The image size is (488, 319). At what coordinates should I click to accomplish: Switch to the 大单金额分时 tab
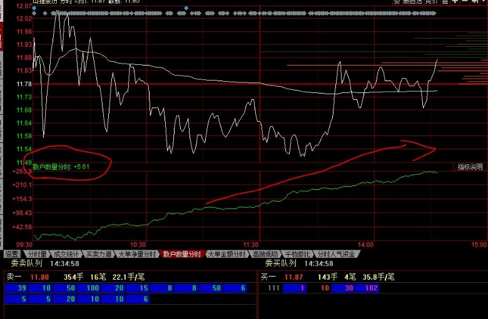(x=228, y=254)
